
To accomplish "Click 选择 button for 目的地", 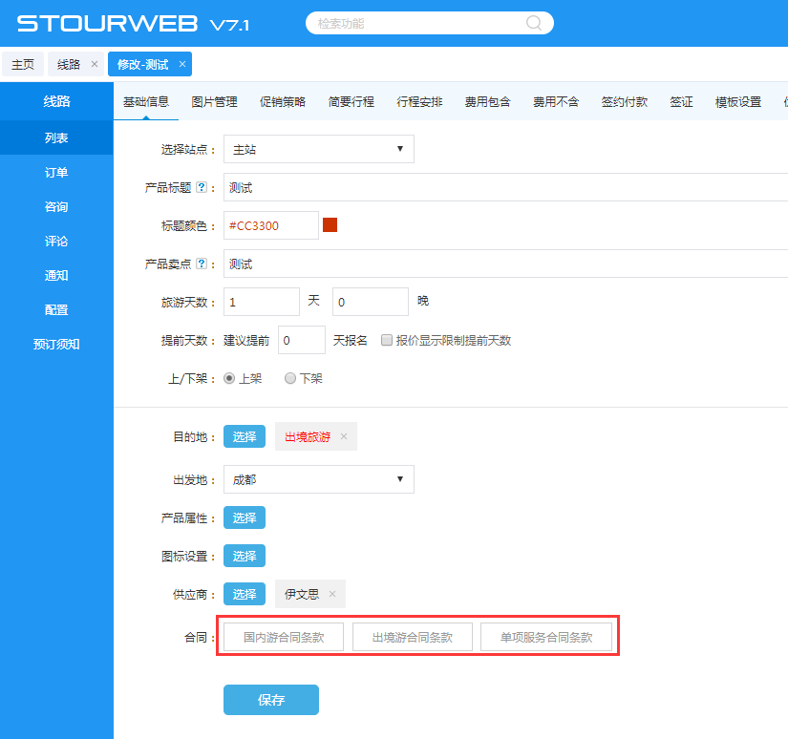I will click(245, 437).
